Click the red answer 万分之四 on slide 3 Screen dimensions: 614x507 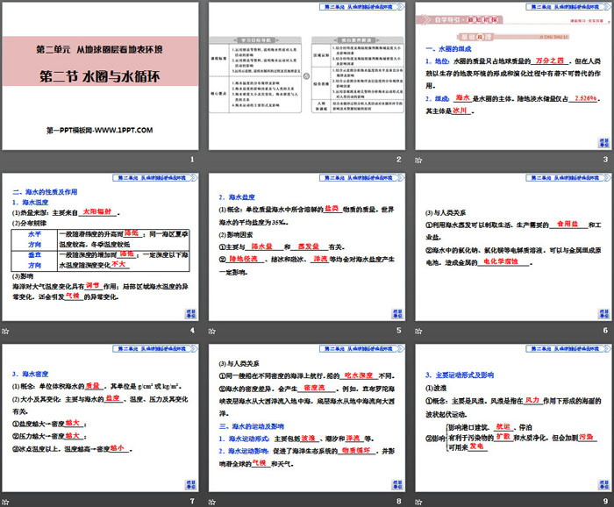(549, 61)
